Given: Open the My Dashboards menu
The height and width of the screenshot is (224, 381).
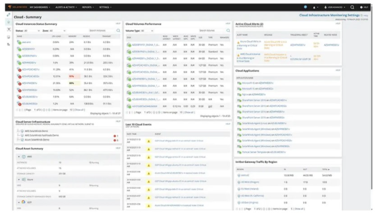Looking at the screenshot, I should click(x=40, y=8).
